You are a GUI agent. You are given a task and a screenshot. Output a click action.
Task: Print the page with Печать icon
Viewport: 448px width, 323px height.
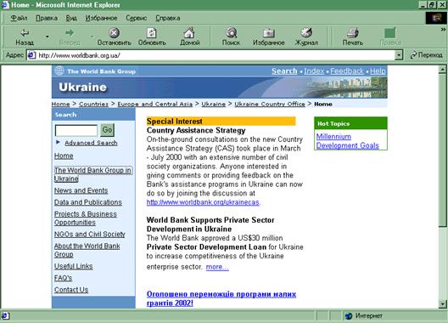coord(353,33)
